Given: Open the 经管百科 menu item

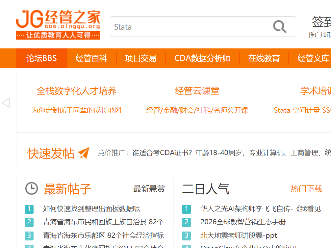Looking at the screenshot, I should [x=91, y=58].
